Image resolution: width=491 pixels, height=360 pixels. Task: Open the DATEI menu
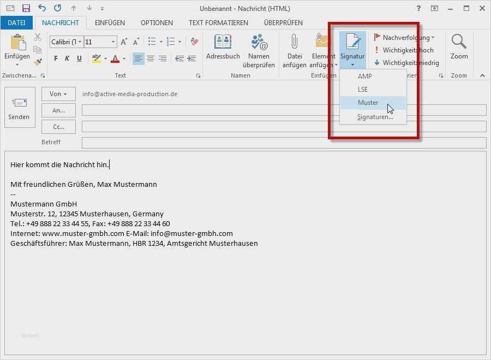(x=16, y=22)
